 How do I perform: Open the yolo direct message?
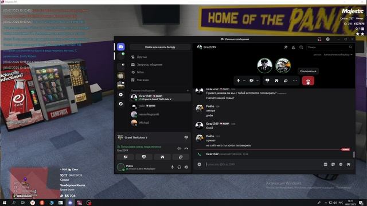click(x=160, y=106)
